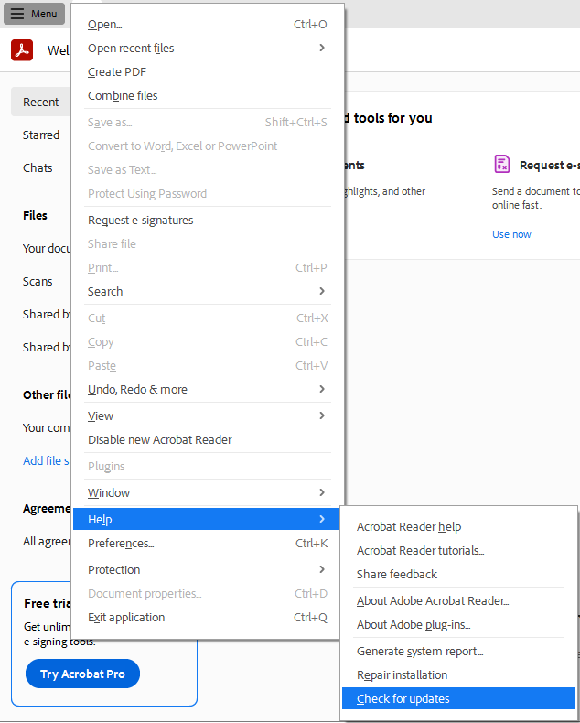This screenshot has height=723, width=580.
Task: Click the Try Acrobat Pro button
Action: tap(82, 674)
